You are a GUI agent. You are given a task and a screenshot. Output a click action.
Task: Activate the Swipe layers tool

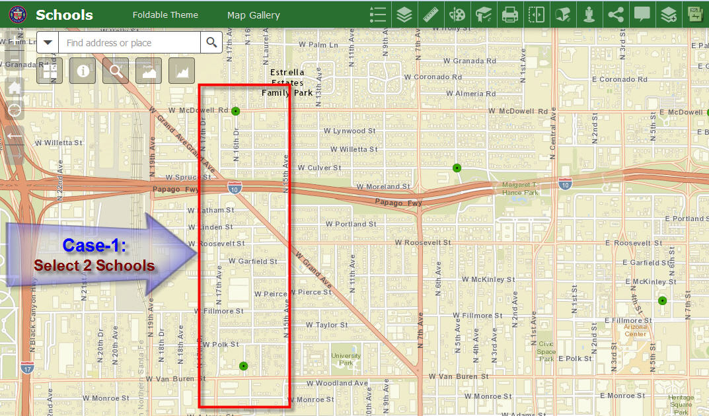tap(537, 15)
